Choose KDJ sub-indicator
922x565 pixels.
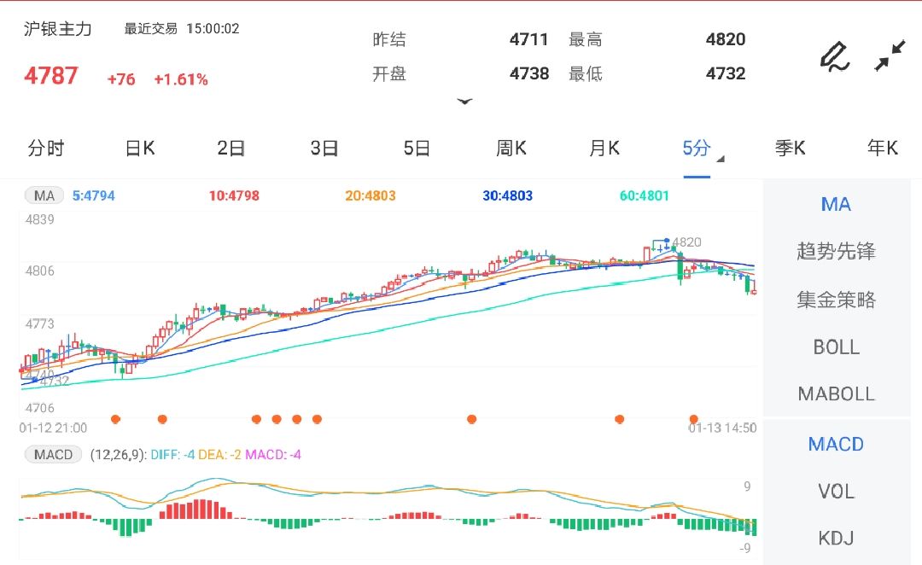click(836, 538)
